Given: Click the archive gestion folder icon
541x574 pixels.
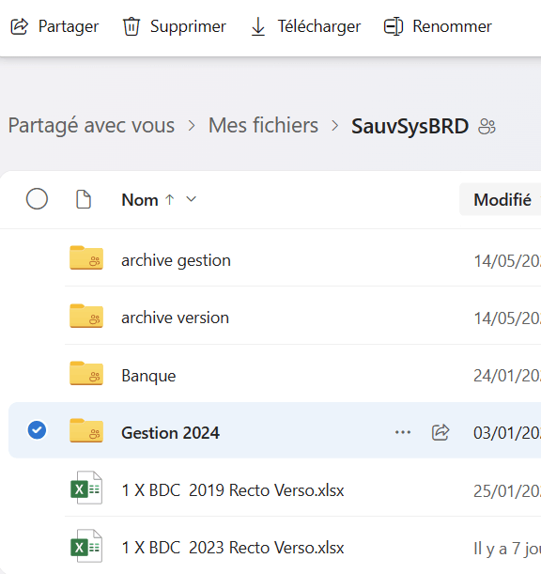Looking at the screenshot, I should pos(86,257).
